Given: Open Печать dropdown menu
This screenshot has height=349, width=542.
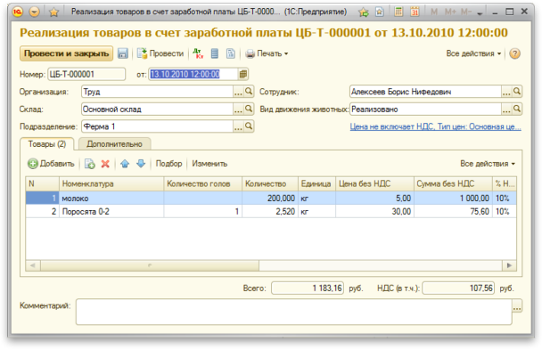Looking at the screenshot, I should 267,53.
